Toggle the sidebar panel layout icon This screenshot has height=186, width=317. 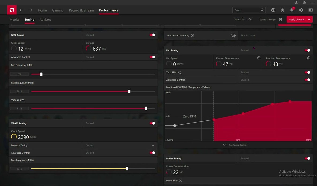click(311, 10)
